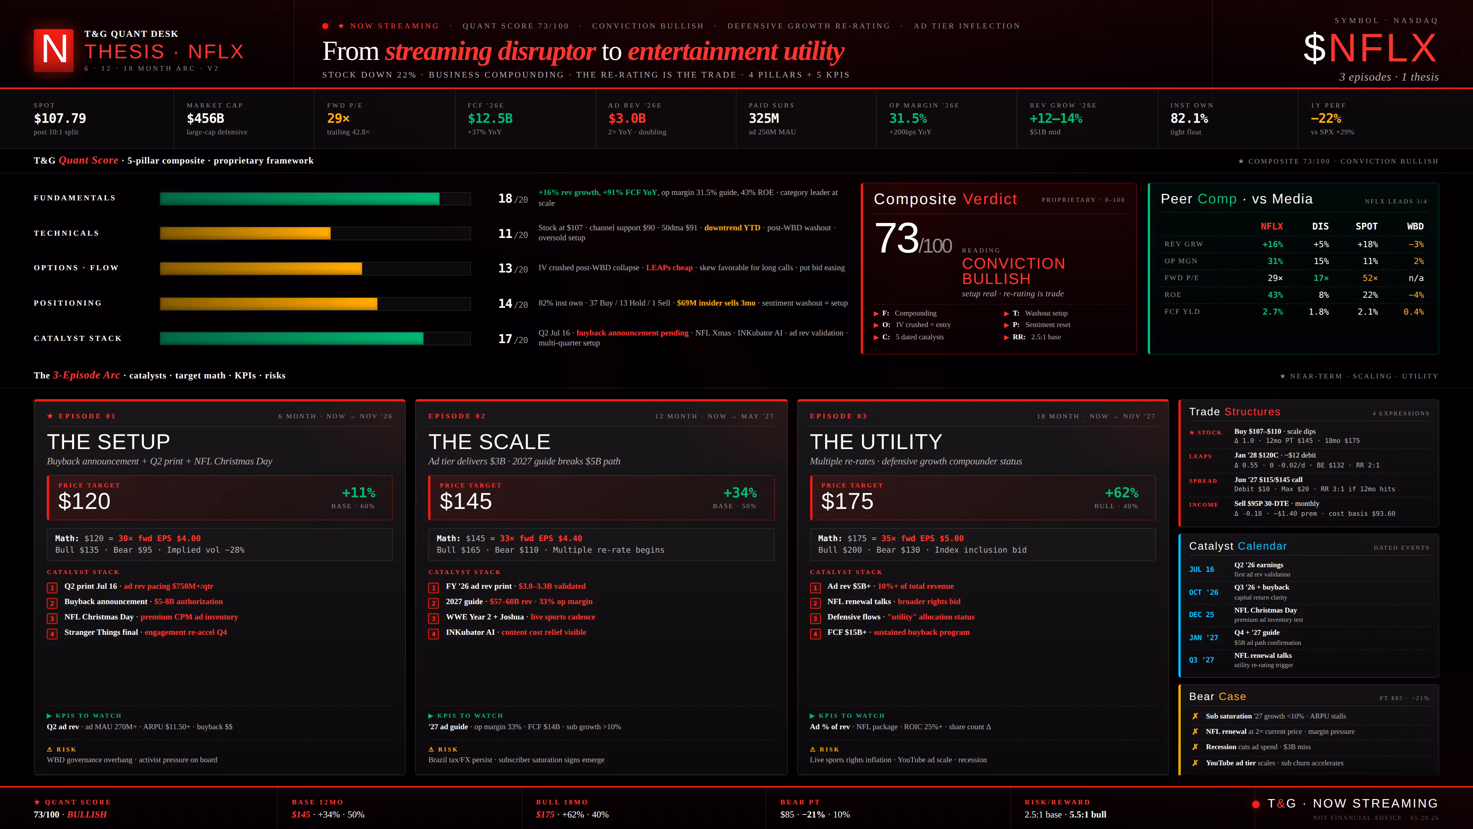Click the red dot beside T&G NOW STREAMING footer
Screen dimensions: 1473x829
pyautogui.click(x=1256, y=804)
